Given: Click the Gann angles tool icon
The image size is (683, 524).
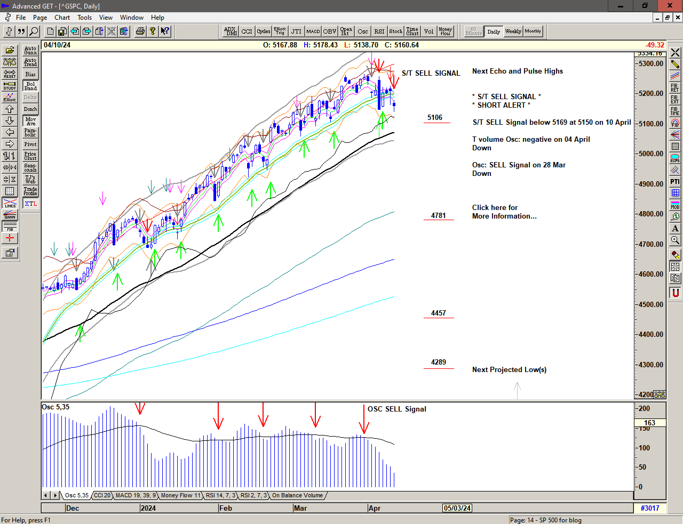Looking at the screenshot, I should coord(10,215).
